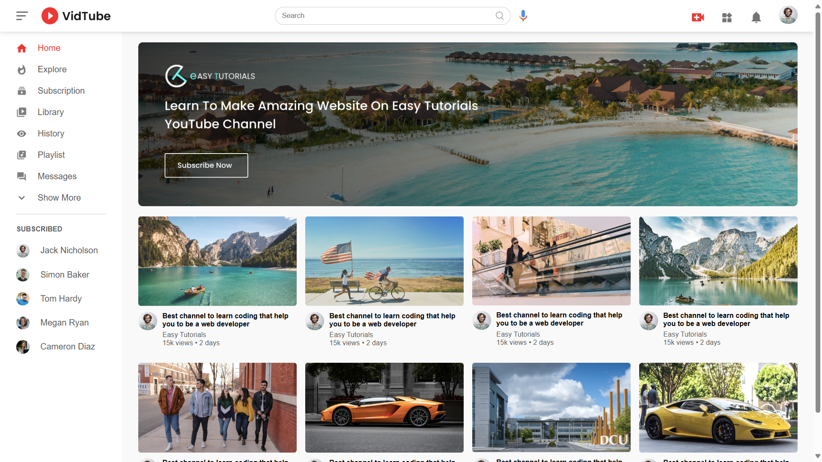The height and width of the screenshot is (462, 822).
Task: Open the friends walking video thumbnail
Action: click(x=217, y=408)
